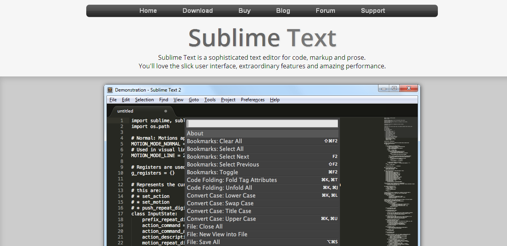
Task: Run File: New View into File
Action: 262,234
